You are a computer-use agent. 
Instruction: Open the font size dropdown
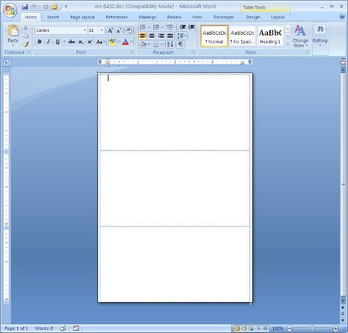pyautogui.click(x=102, y=30)
